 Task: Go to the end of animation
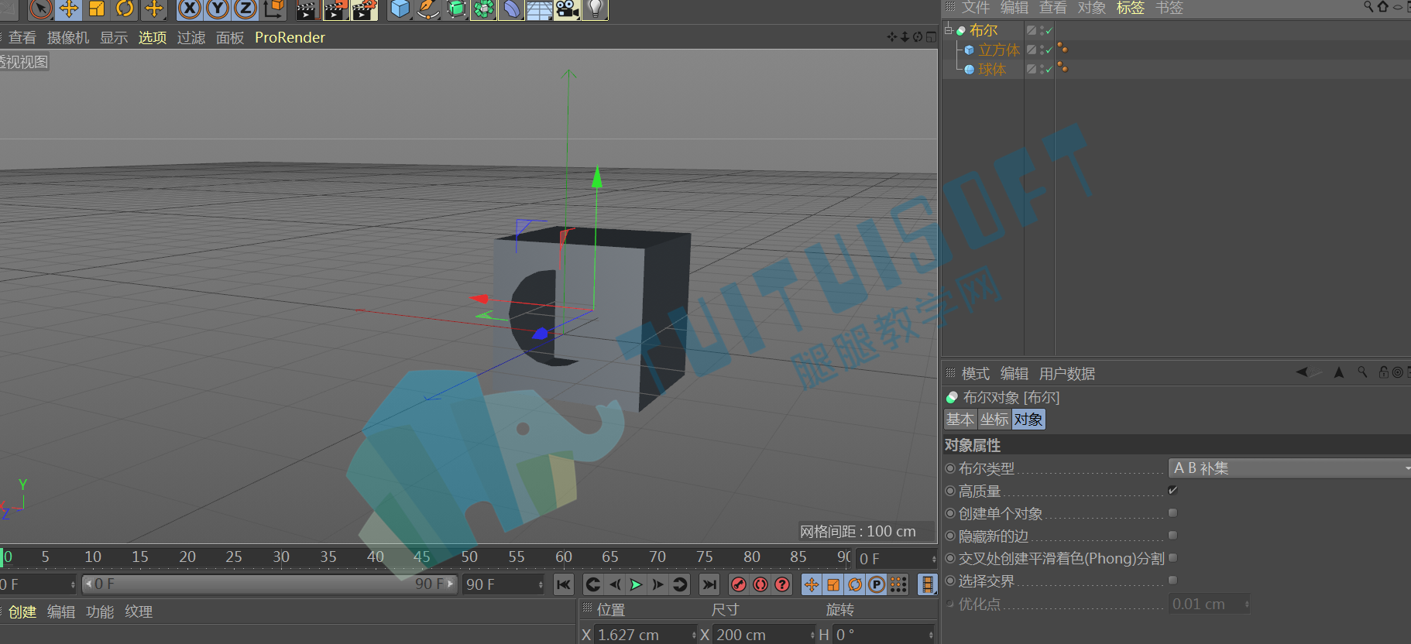click(x=709, y=584)
